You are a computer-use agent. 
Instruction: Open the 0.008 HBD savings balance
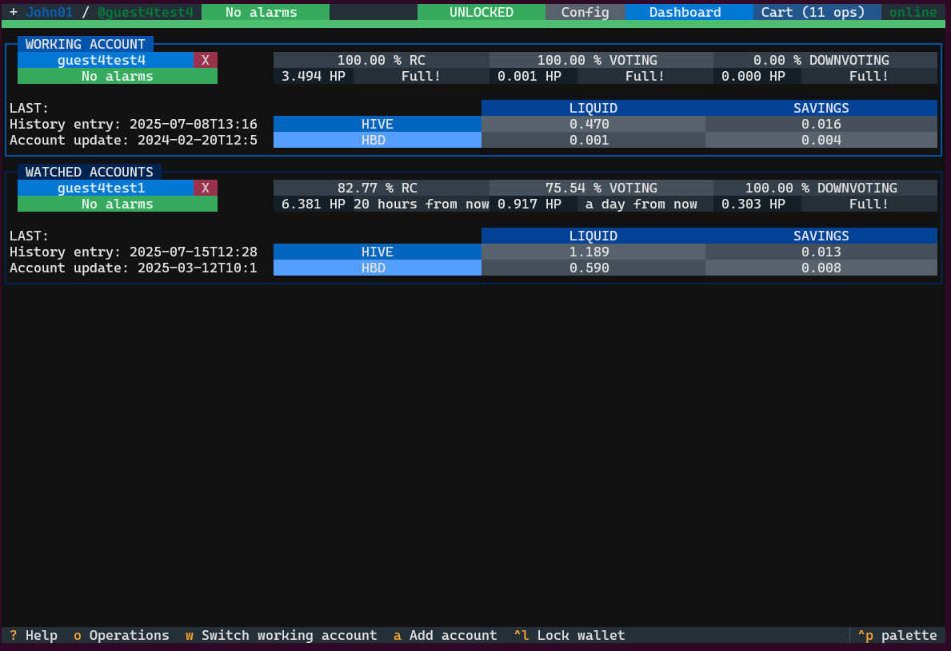[821, 268]
